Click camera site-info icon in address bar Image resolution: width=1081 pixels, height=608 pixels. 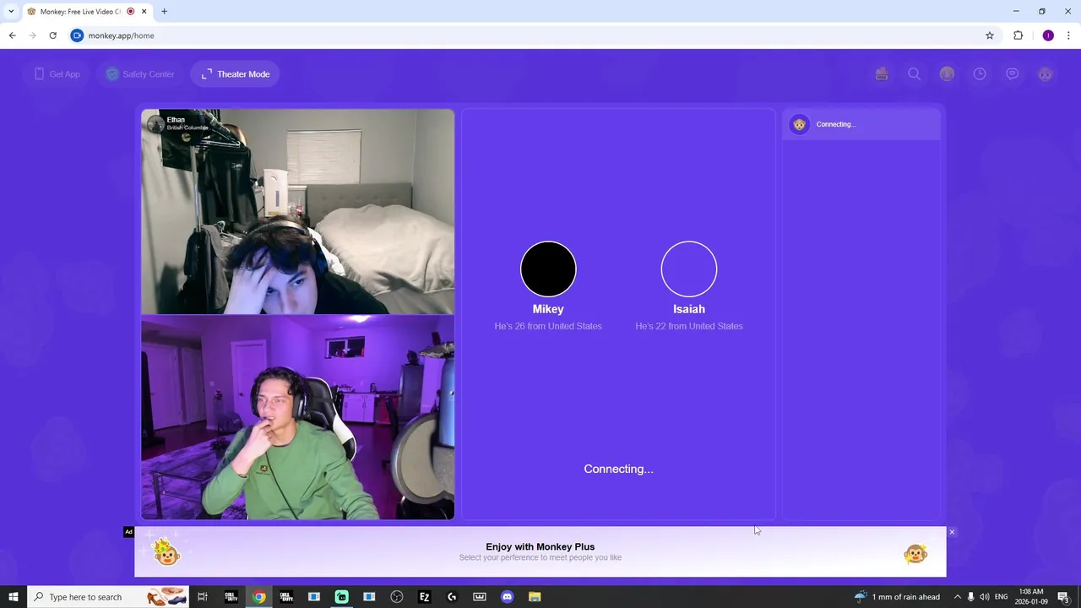point(77,35)
